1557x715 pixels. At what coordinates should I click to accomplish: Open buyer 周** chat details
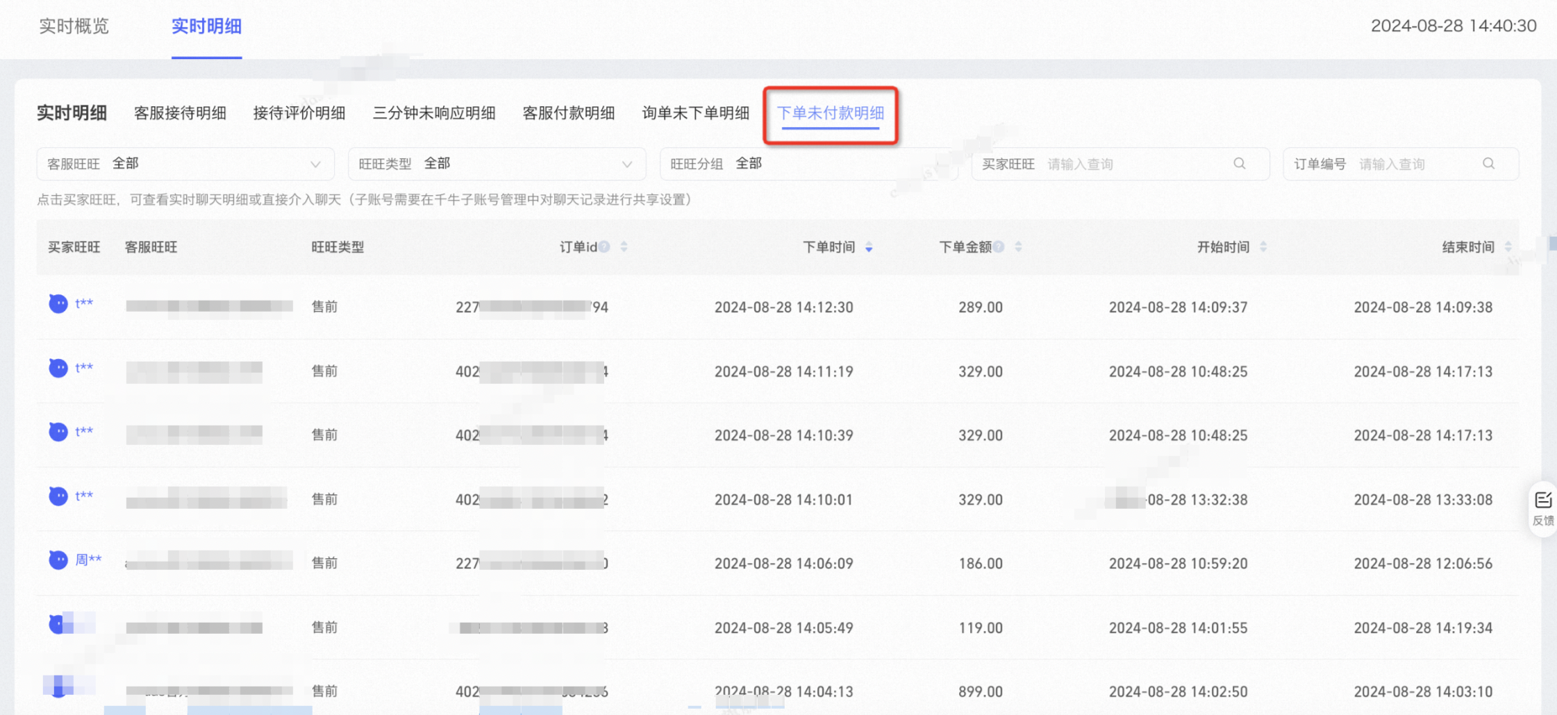(88, 560)
